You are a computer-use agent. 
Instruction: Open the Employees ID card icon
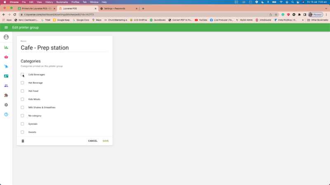[6, 76]
